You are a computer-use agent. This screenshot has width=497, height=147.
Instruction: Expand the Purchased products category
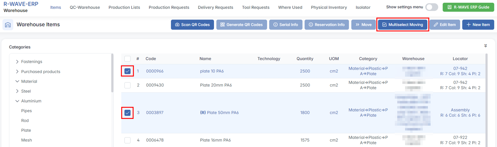pos(17,72)
